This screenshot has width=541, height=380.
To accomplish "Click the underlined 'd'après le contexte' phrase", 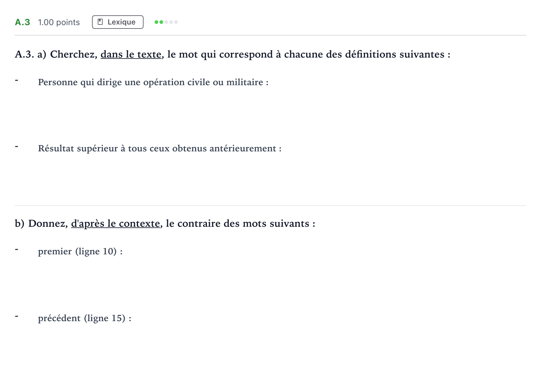I will [115, 223].
